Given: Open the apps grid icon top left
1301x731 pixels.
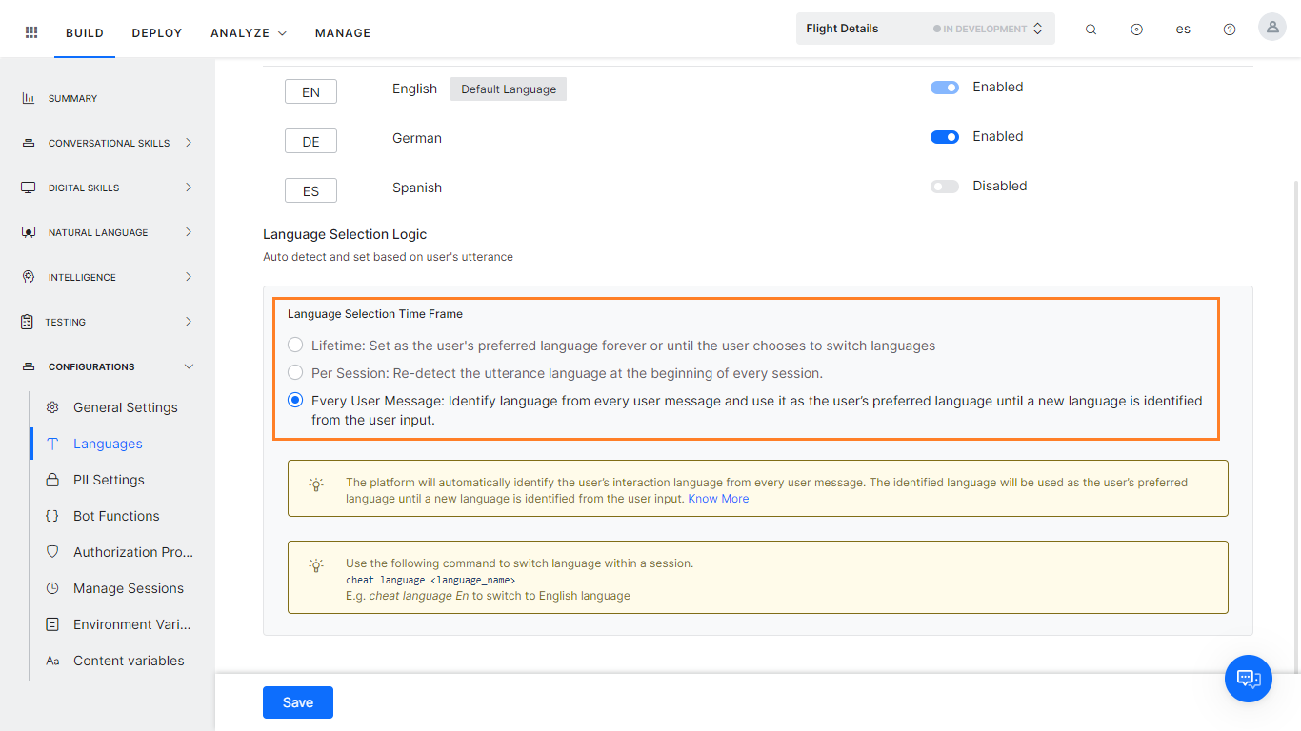Looking at the screenshot, I should (30, 30).
